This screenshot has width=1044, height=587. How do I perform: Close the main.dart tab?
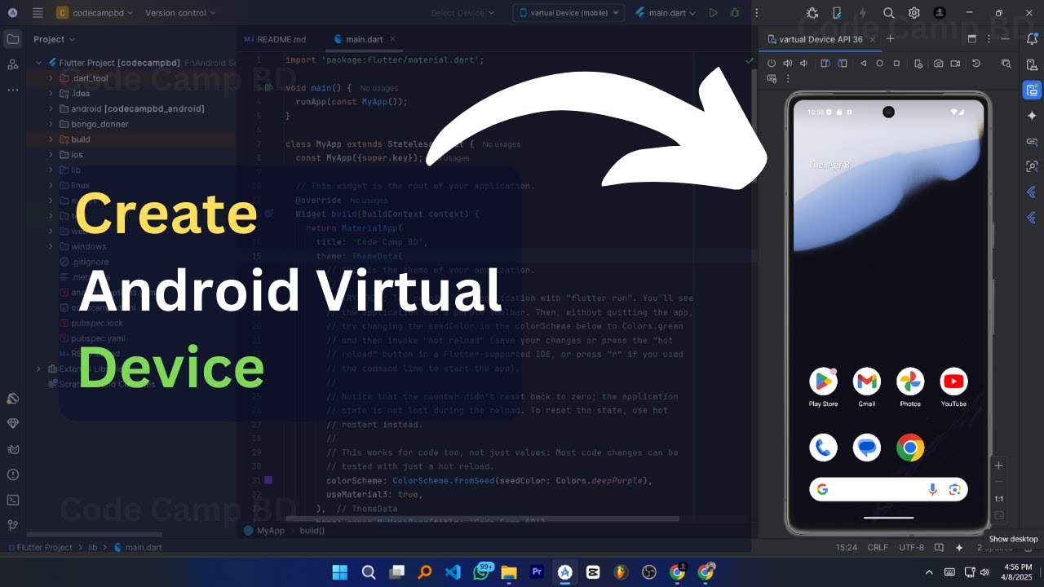click(391, 39)
